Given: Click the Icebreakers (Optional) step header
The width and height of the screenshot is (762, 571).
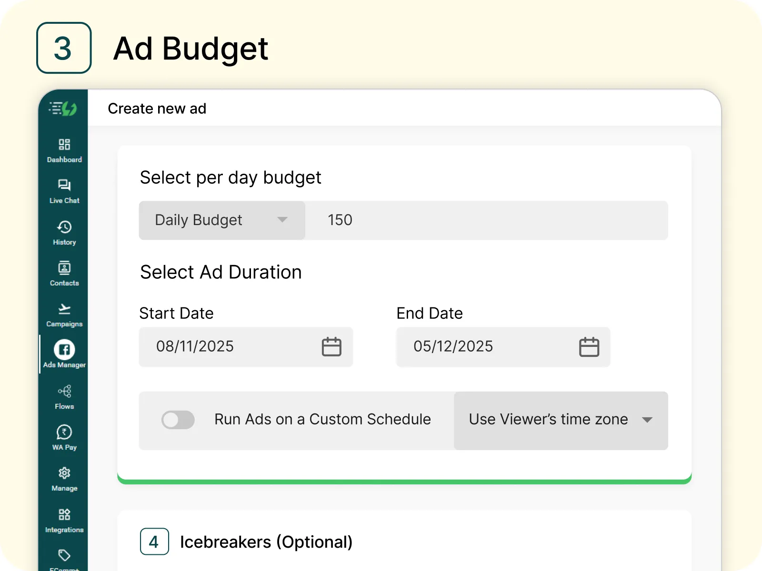Looking at the screenshot, I should click(267, 541).
